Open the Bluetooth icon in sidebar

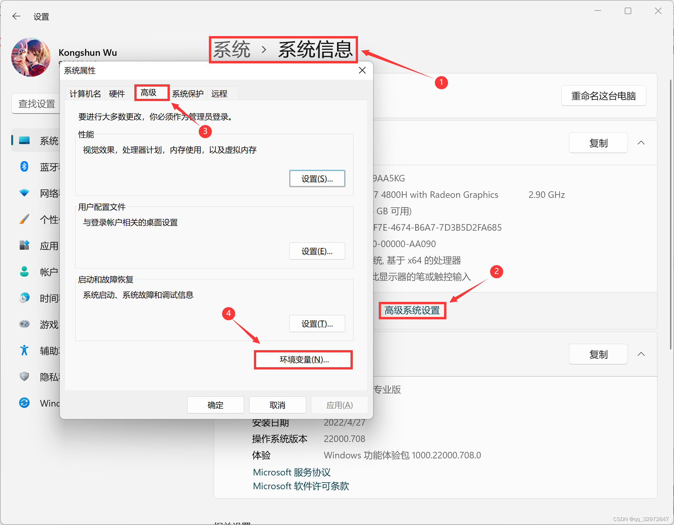click(x=24, y=167)
